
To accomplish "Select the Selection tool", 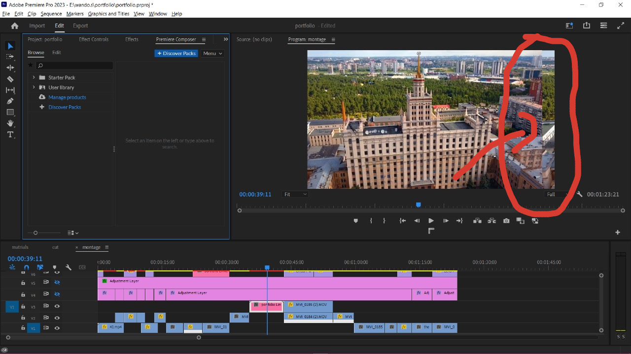I will tap(10, 46).
